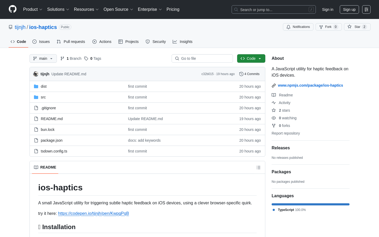Open the Issues tab
Screen dimensions: 379x237
(41, 42)
